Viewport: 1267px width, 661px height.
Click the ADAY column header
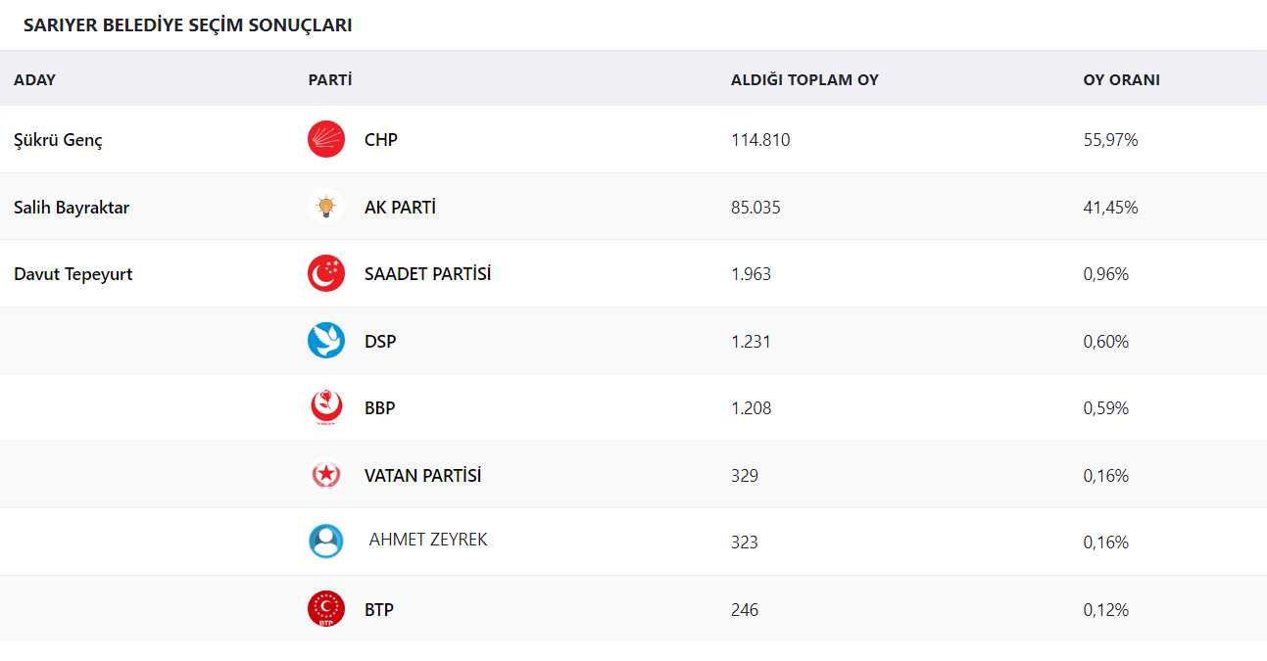click(x=34, y=79)
